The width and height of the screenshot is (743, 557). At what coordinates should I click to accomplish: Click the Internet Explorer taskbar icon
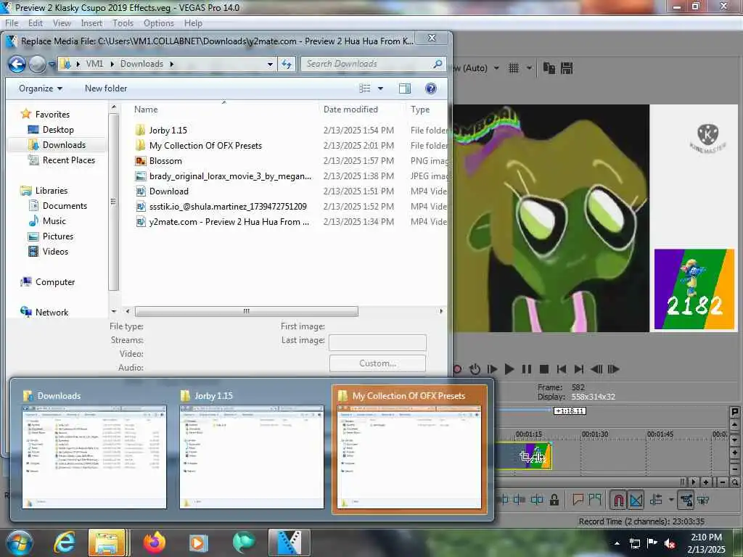(x=65, y=542)
